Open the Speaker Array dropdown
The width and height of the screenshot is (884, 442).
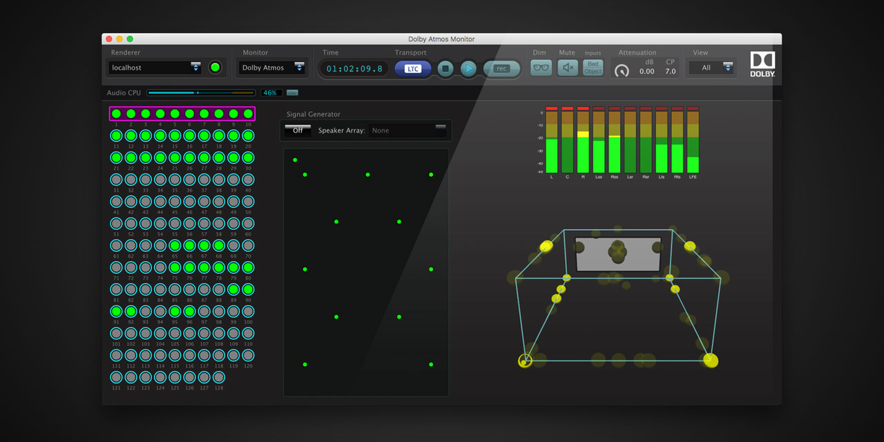tap(407, 130)
